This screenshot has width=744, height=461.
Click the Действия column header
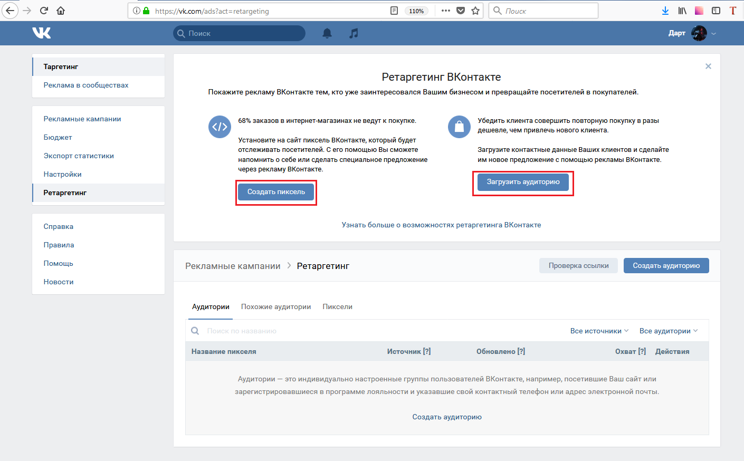672,351
